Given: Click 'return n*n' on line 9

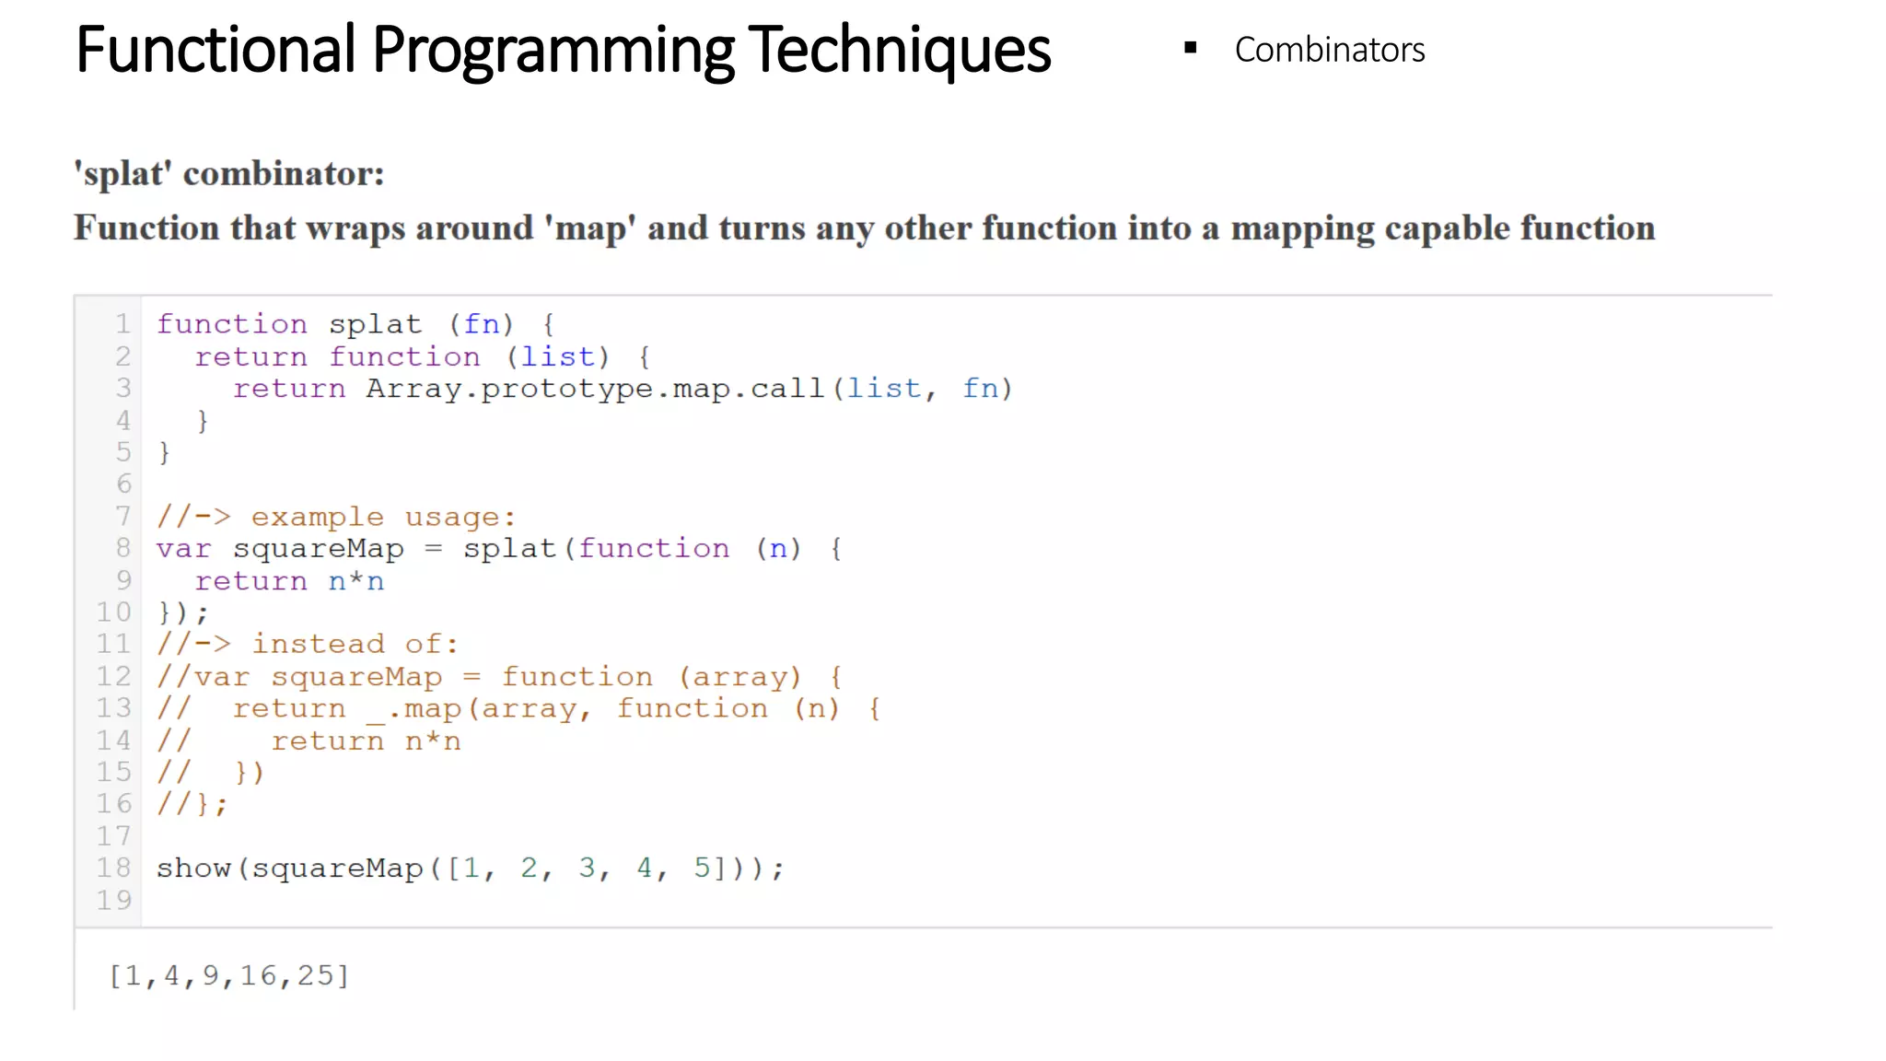Looking at the screenshot, I should point(289,581).
